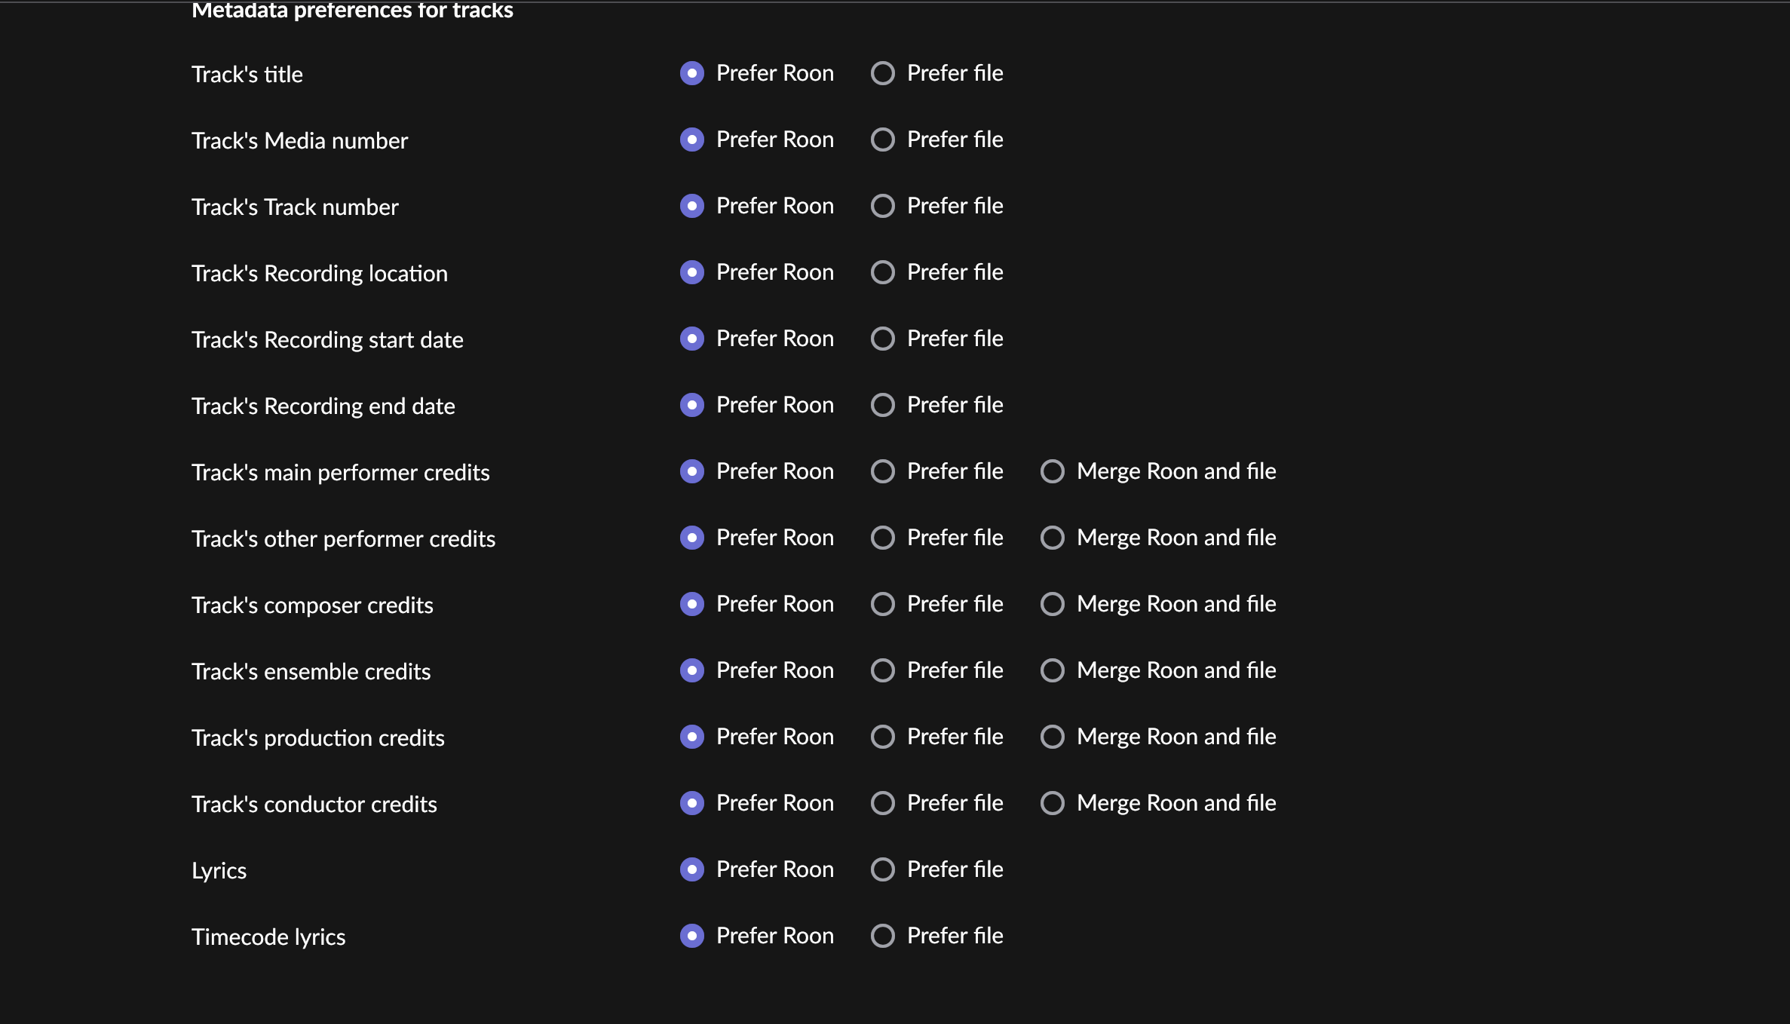Pick Prefer Roon for Recording start date
Image resolution: width=1790 pixels, height=1024 pixels.
point(692,339)
